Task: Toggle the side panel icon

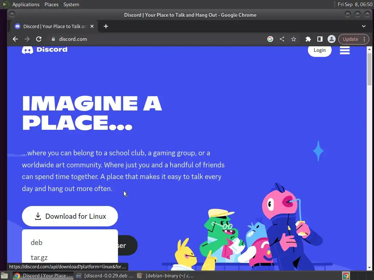Action: point(320,39)
